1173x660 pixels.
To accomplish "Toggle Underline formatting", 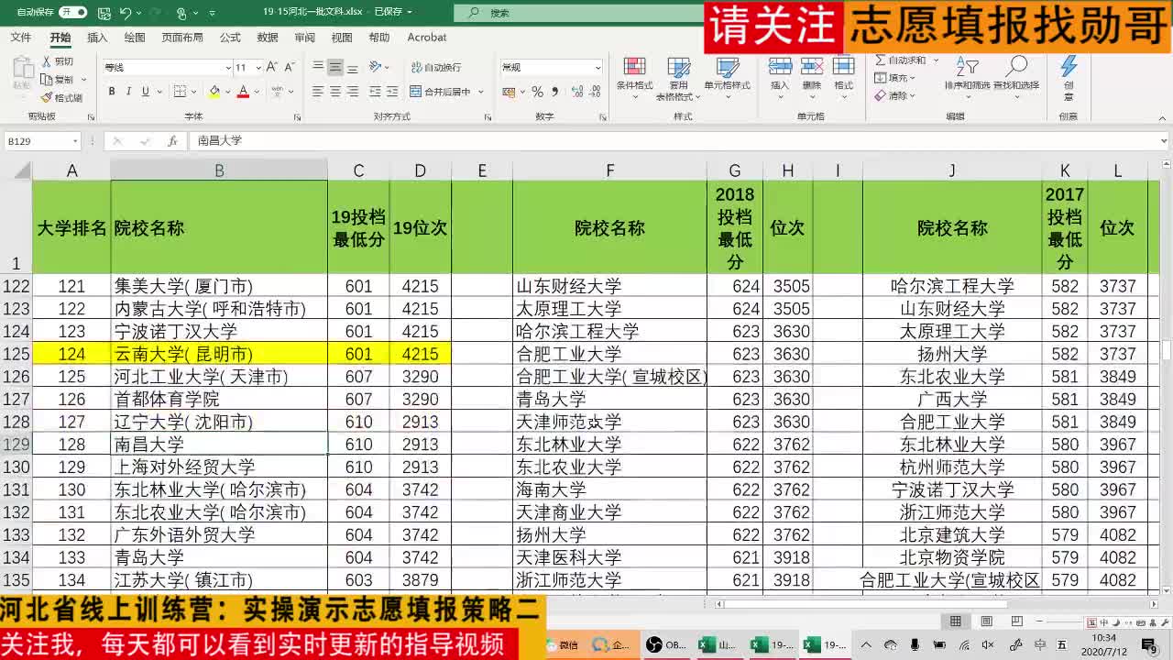I will 145,92.
